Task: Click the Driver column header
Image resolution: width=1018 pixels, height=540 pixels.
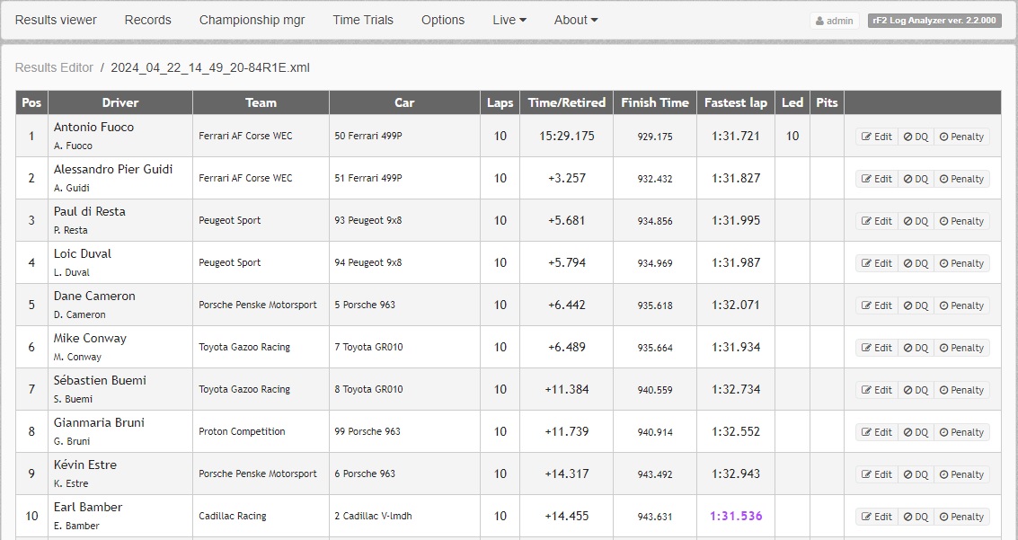Action: [120, 102]
